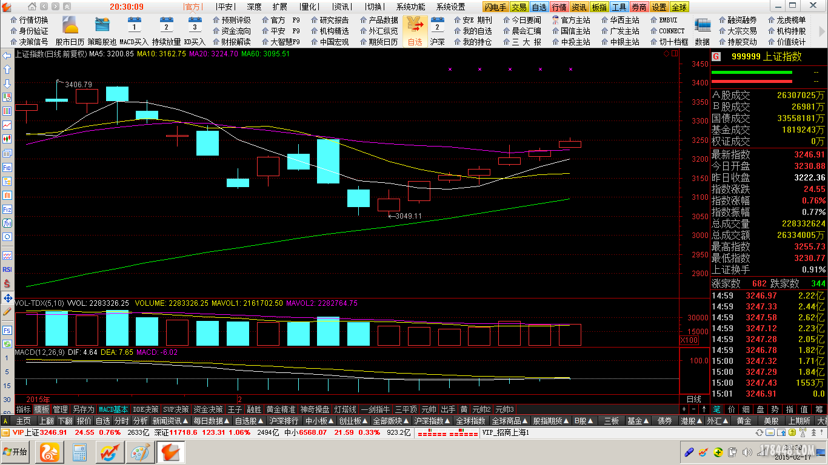Open the 研究报告 link
The width and height of the screenshot is (828, 465).
click(330, 20)
